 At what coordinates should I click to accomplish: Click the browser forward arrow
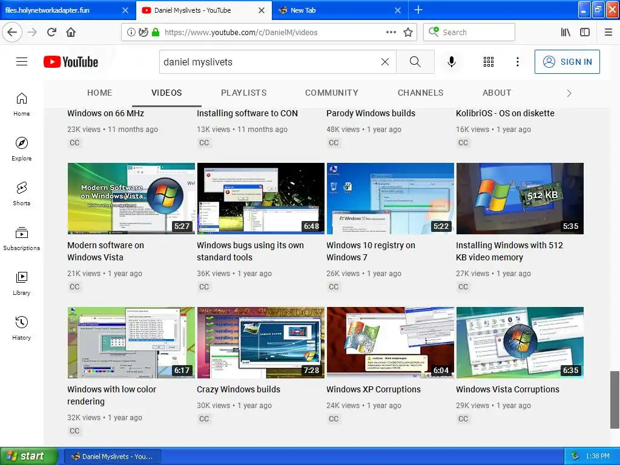point(32,33)
